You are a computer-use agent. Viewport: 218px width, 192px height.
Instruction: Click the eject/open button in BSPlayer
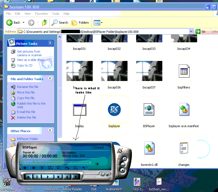tap(28, 177)
